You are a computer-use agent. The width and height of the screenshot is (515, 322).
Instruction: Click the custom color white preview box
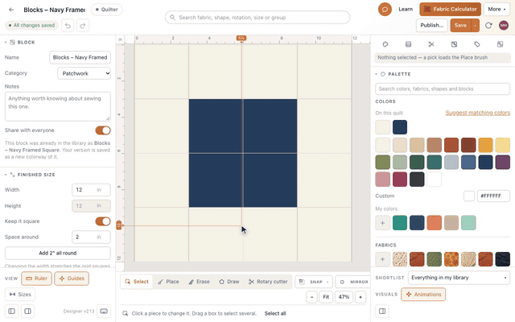(468, 196)
